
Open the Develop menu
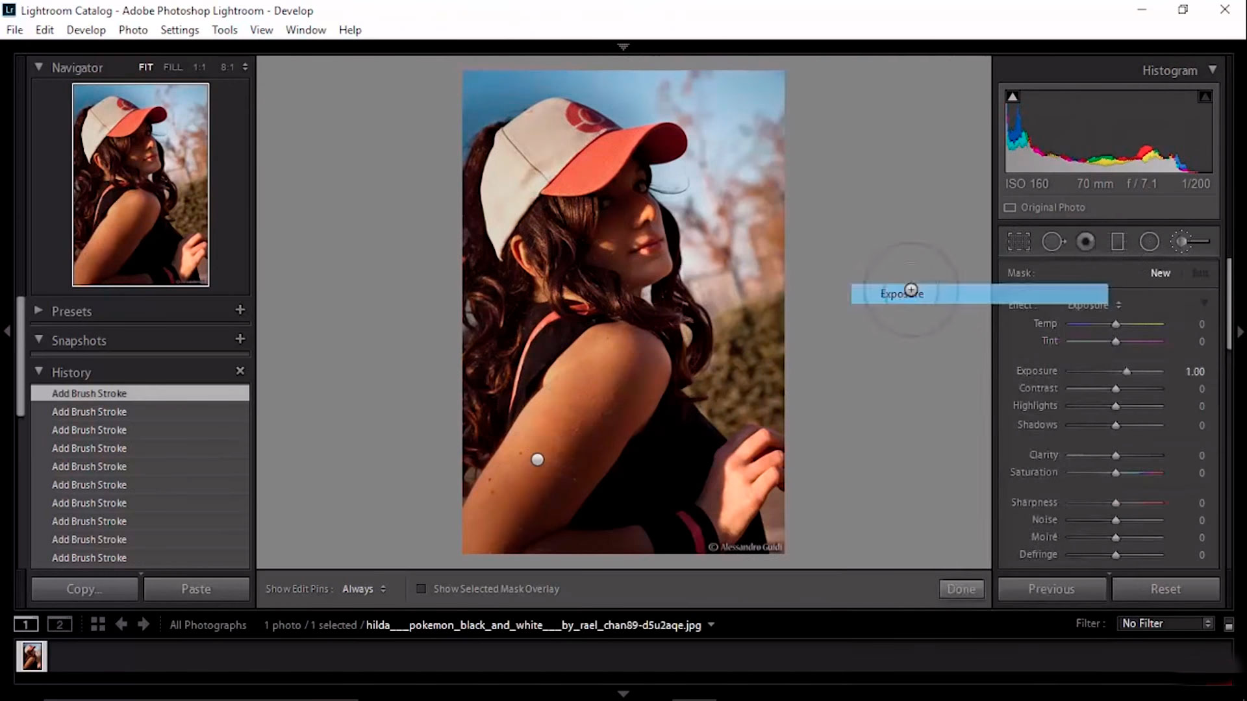[86, 30]
